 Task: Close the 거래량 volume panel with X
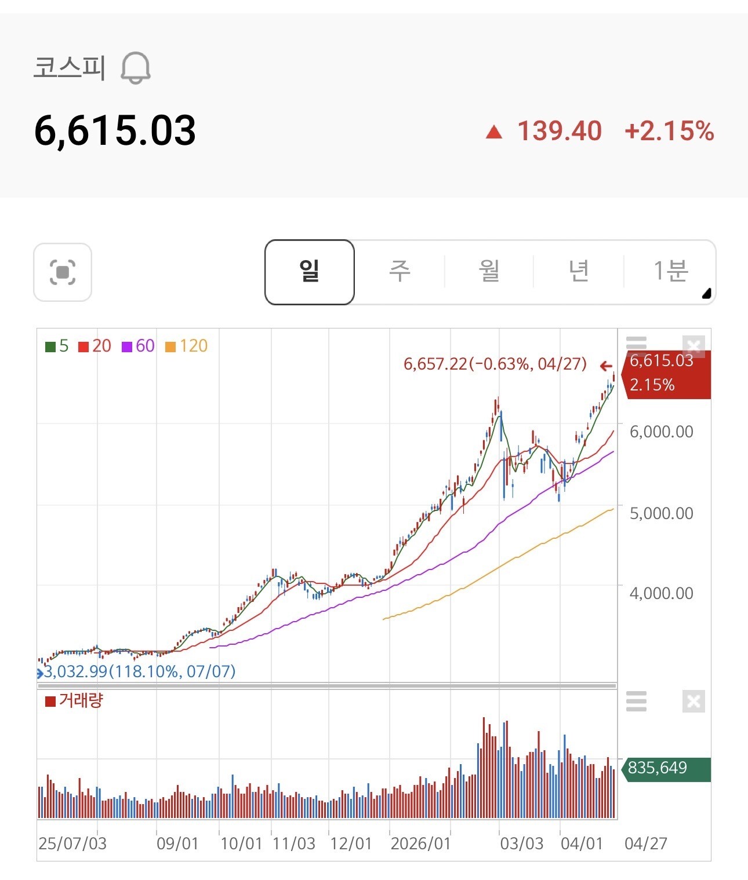pyautogui.click(x=693, y=702)
